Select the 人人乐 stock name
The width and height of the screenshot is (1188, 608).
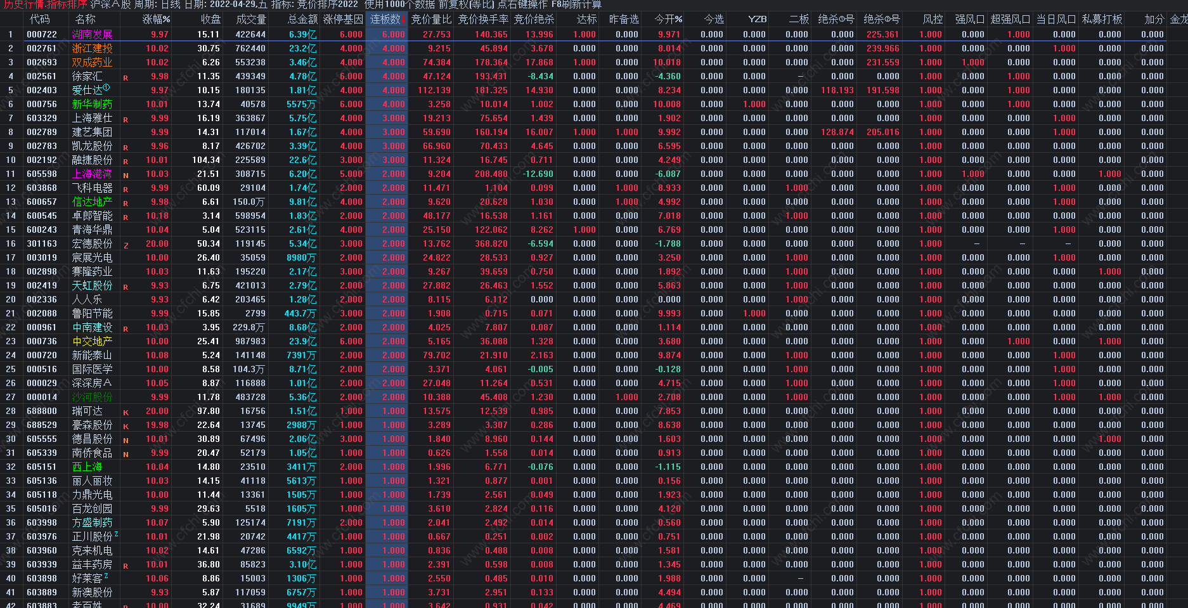[x=87, y=299]
